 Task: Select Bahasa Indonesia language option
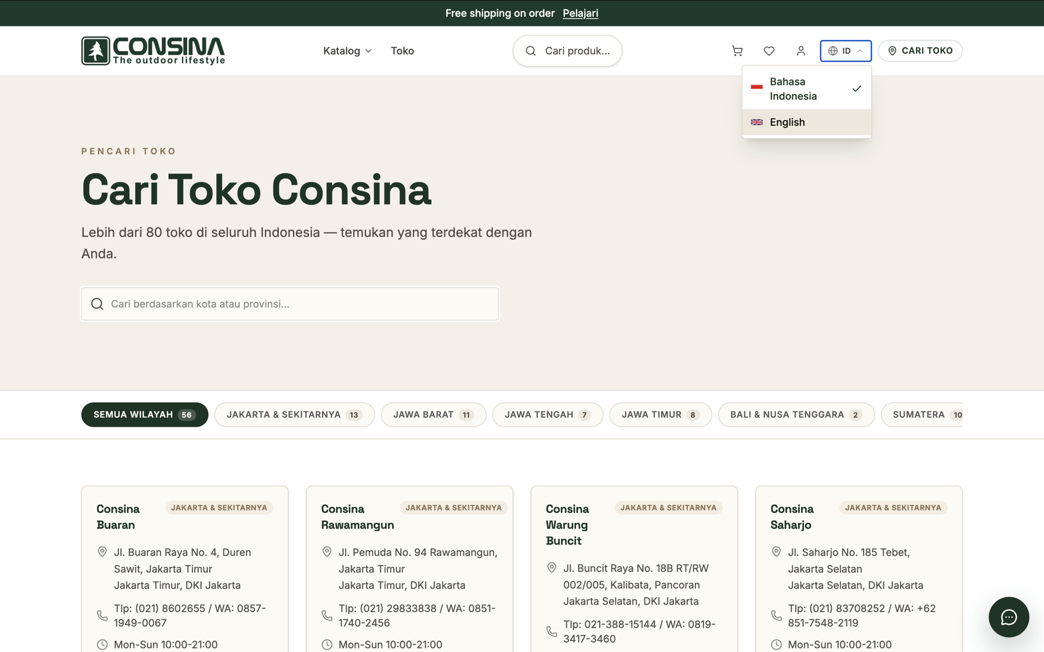(806, 89)
